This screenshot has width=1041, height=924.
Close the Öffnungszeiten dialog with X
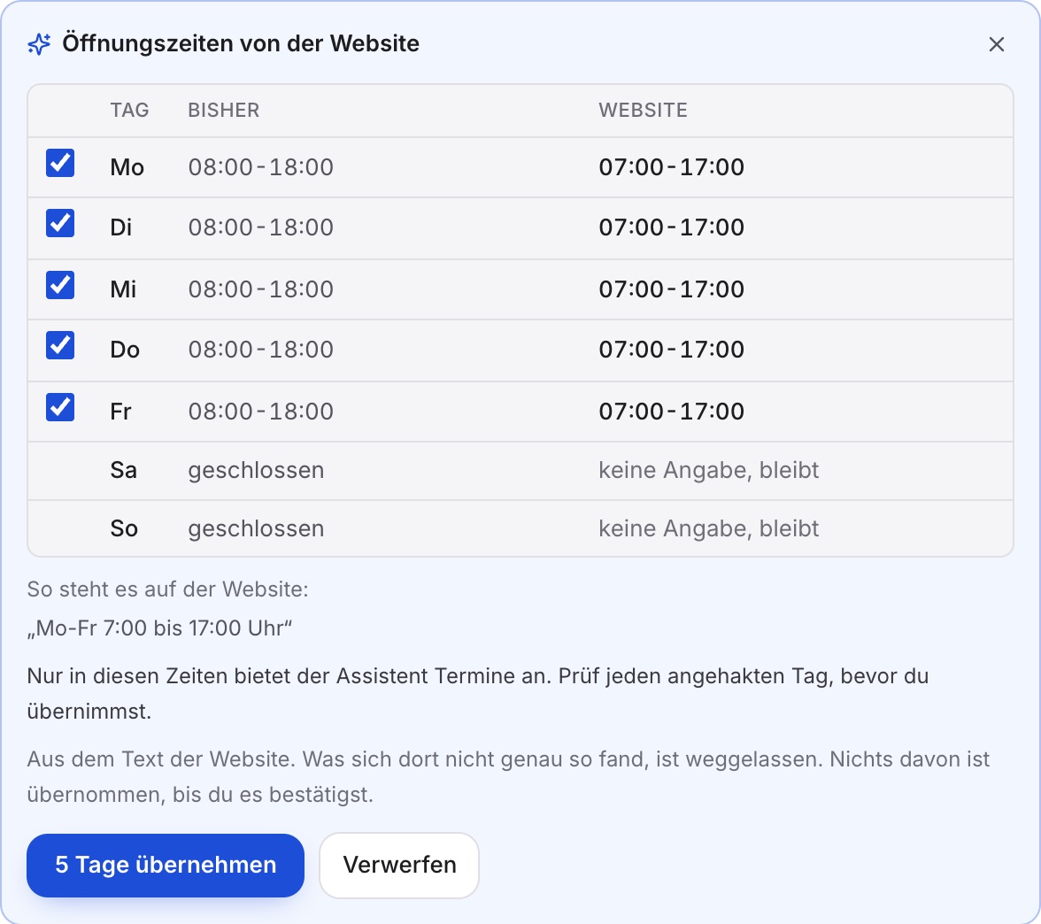coord(996,44)
